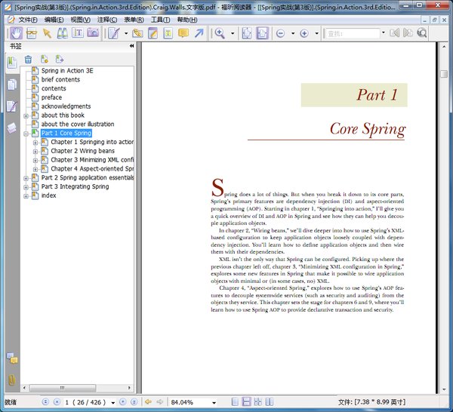Expand the 'about this book' bookmark
Screen dimensions: 453x412
coord(26,115)
